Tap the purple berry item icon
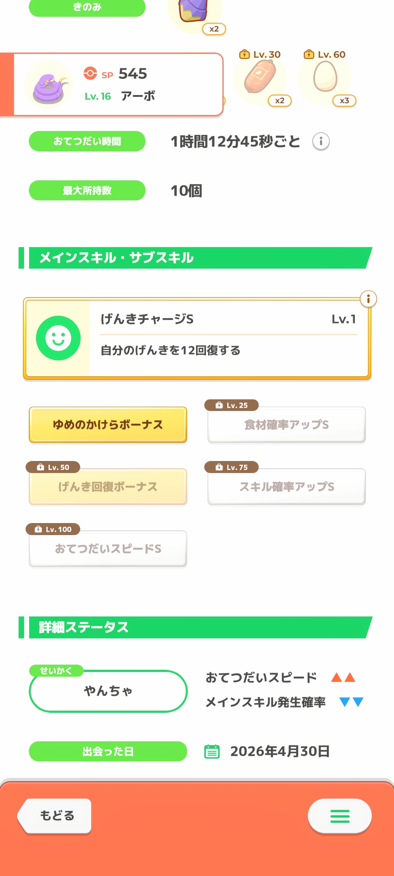Image resolution: width=394 pixels, height=876 pixels. [x=193, y=11]
